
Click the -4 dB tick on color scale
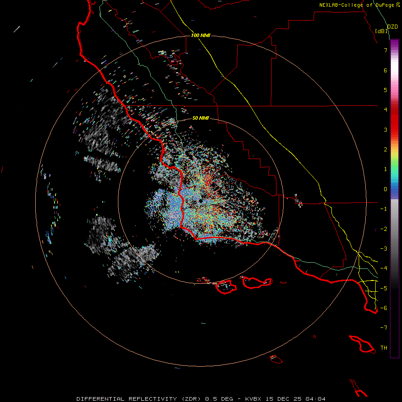[x=384, y=268]
